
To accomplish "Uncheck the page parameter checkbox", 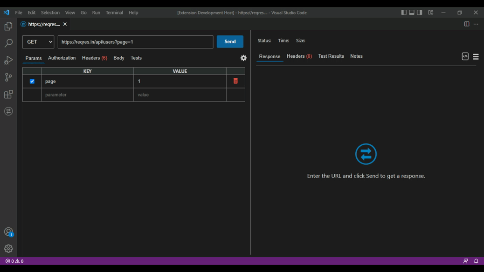I will coord(32,81).
